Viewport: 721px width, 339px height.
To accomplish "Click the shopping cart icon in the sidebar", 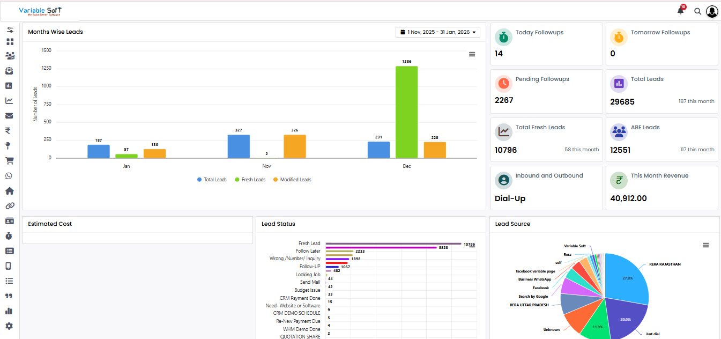I will tap(10, 160).
